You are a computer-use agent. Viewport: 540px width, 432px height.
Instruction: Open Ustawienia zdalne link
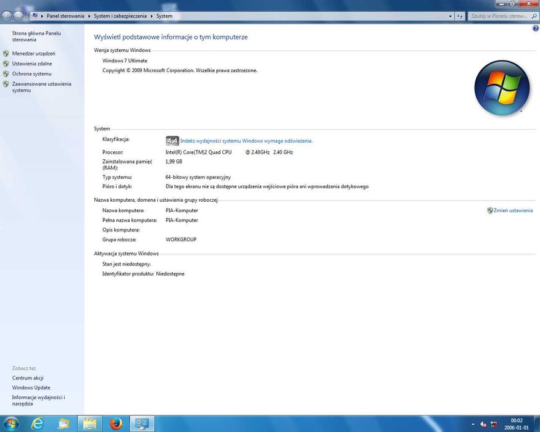pyautogui.click(x=32, y=64)
